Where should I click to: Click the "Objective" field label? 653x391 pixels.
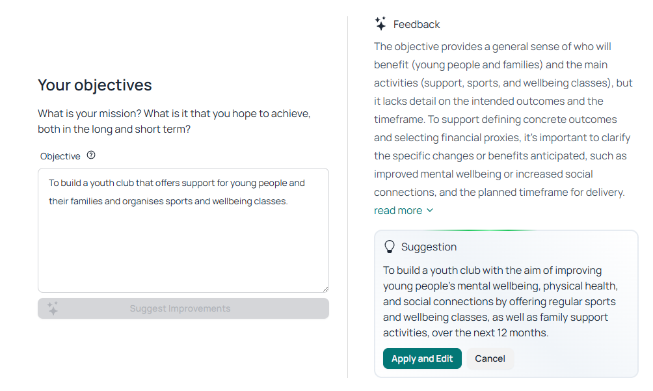coord(60,156)
